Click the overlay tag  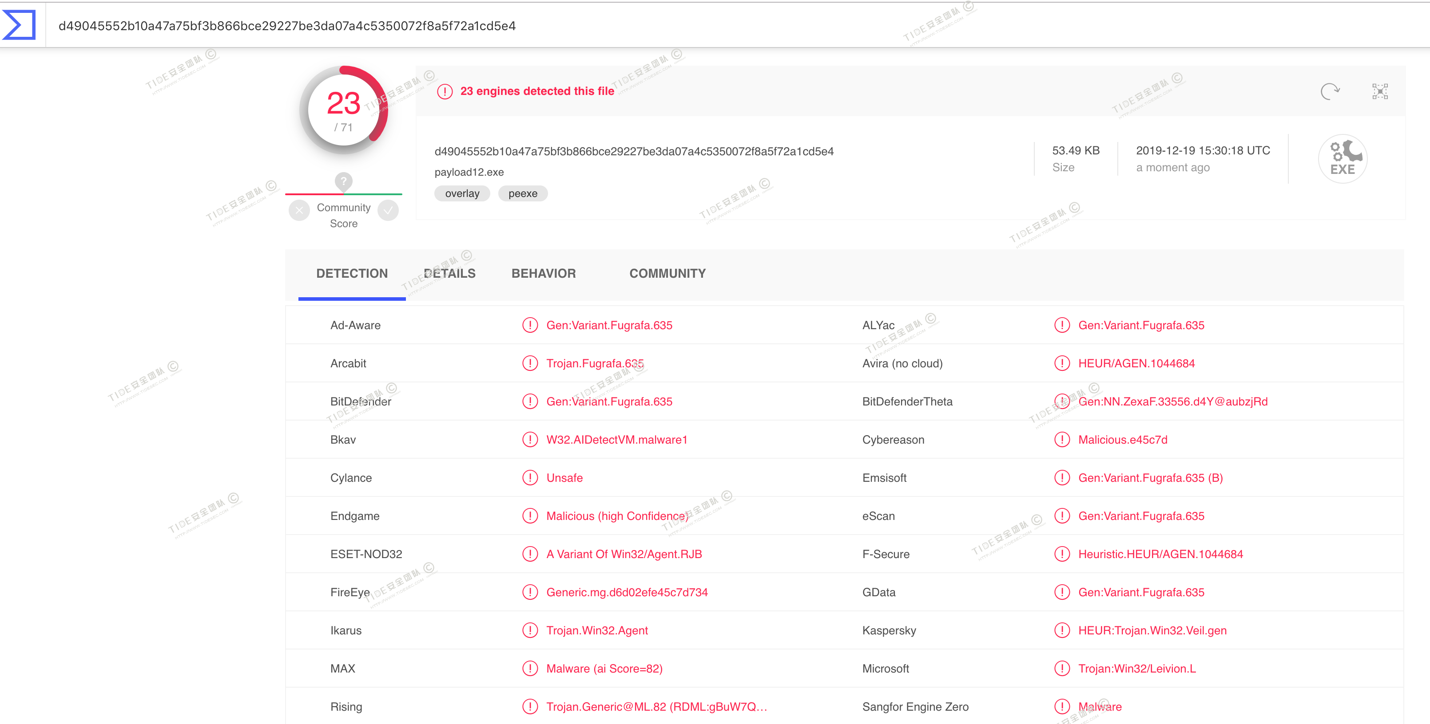pos(462,193)
